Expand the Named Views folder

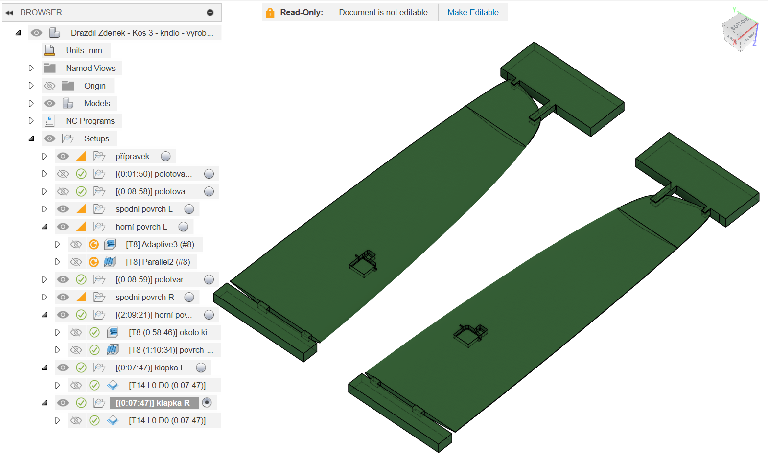pos(31,68)
